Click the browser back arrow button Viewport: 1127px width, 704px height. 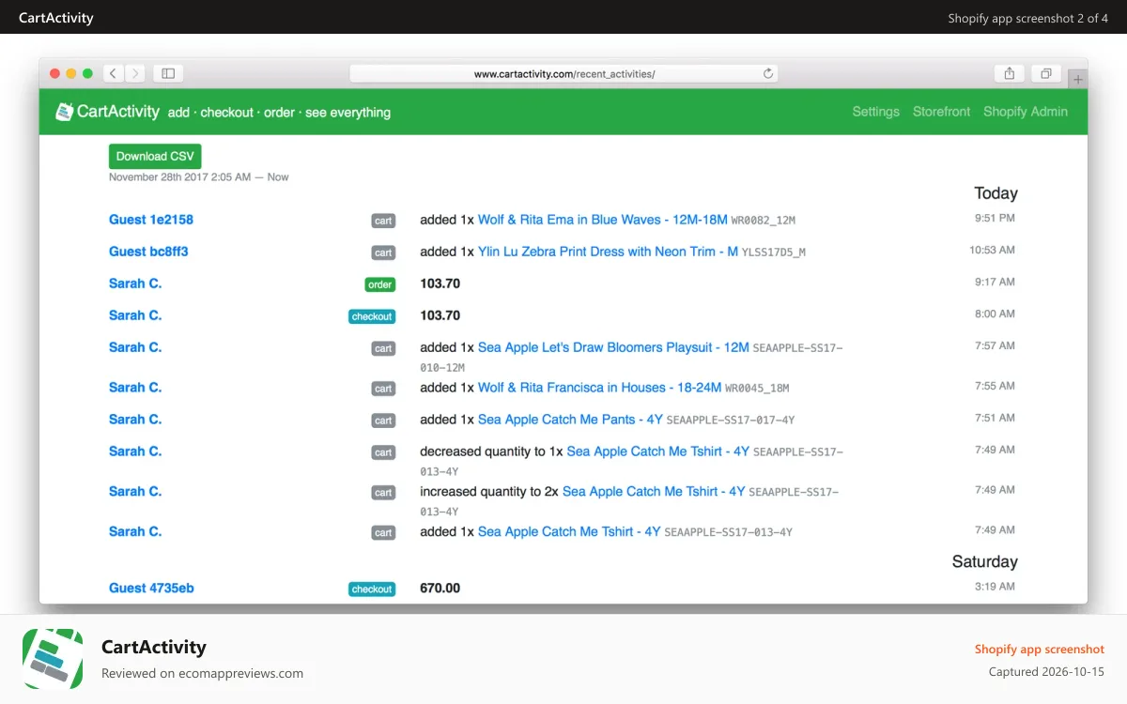click(114, 73)
